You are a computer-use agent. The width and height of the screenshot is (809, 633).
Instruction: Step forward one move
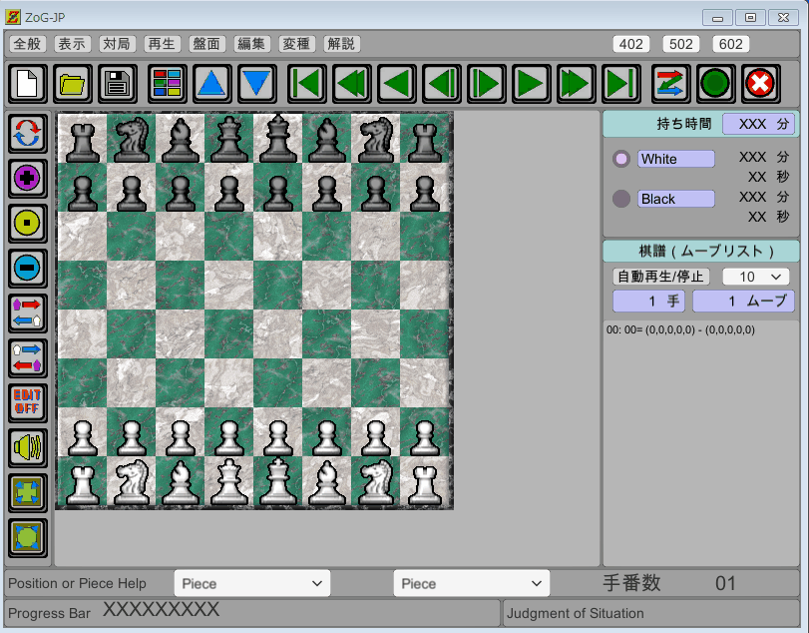pos(487,83)
